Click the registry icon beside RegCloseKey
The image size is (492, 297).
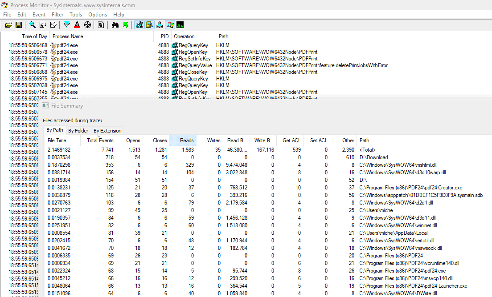[175, 72]
